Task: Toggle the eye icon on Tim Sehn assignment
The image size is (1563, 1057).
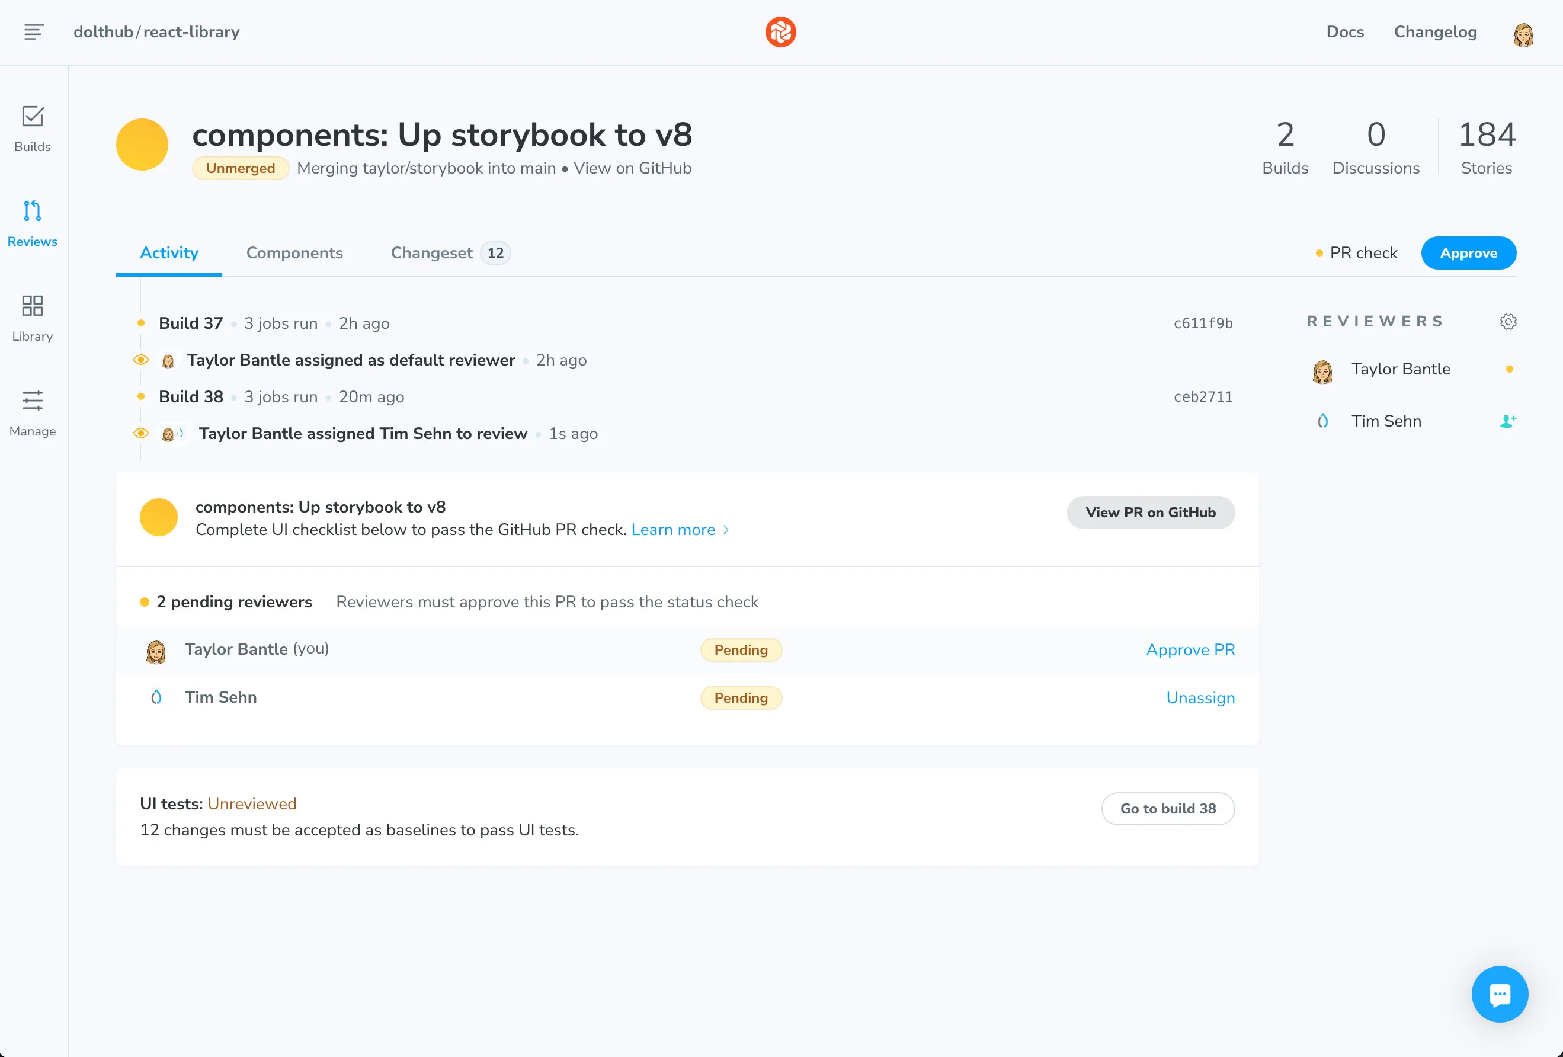Action: [140, 433]
